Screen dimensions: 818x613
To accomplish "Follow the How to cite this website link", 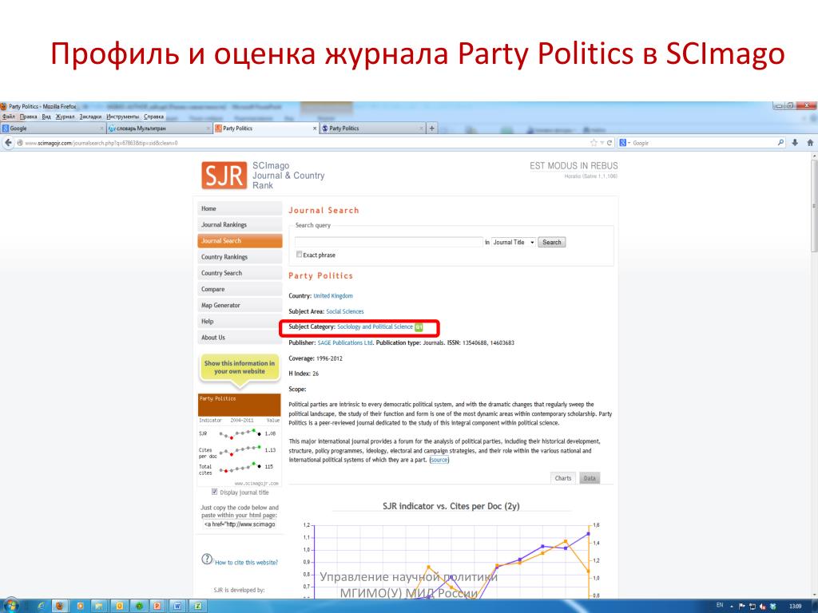I will tap(246, 563).
